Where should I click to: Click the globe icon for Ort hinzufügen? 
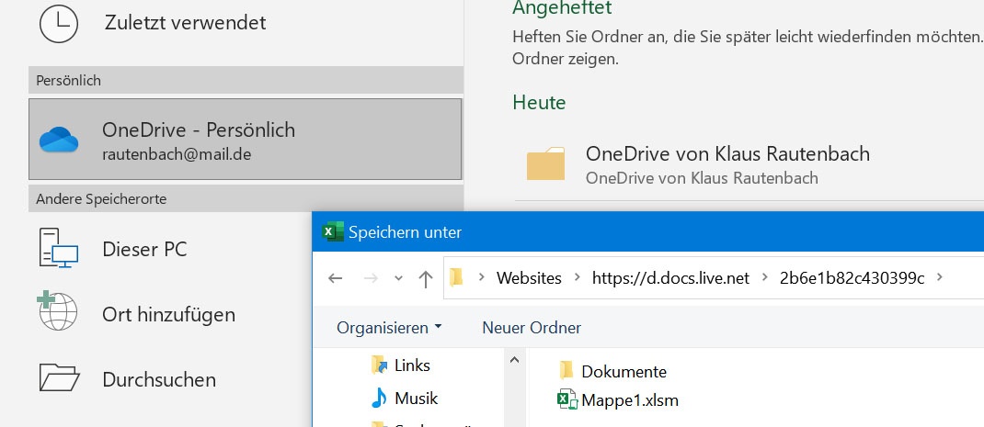click(57, 310)
